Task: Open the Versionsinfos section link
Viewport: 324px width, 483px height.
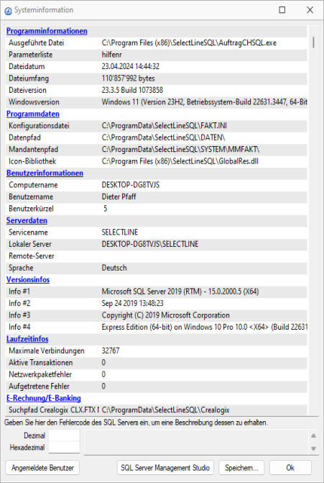Action: [x=28, y=279]
